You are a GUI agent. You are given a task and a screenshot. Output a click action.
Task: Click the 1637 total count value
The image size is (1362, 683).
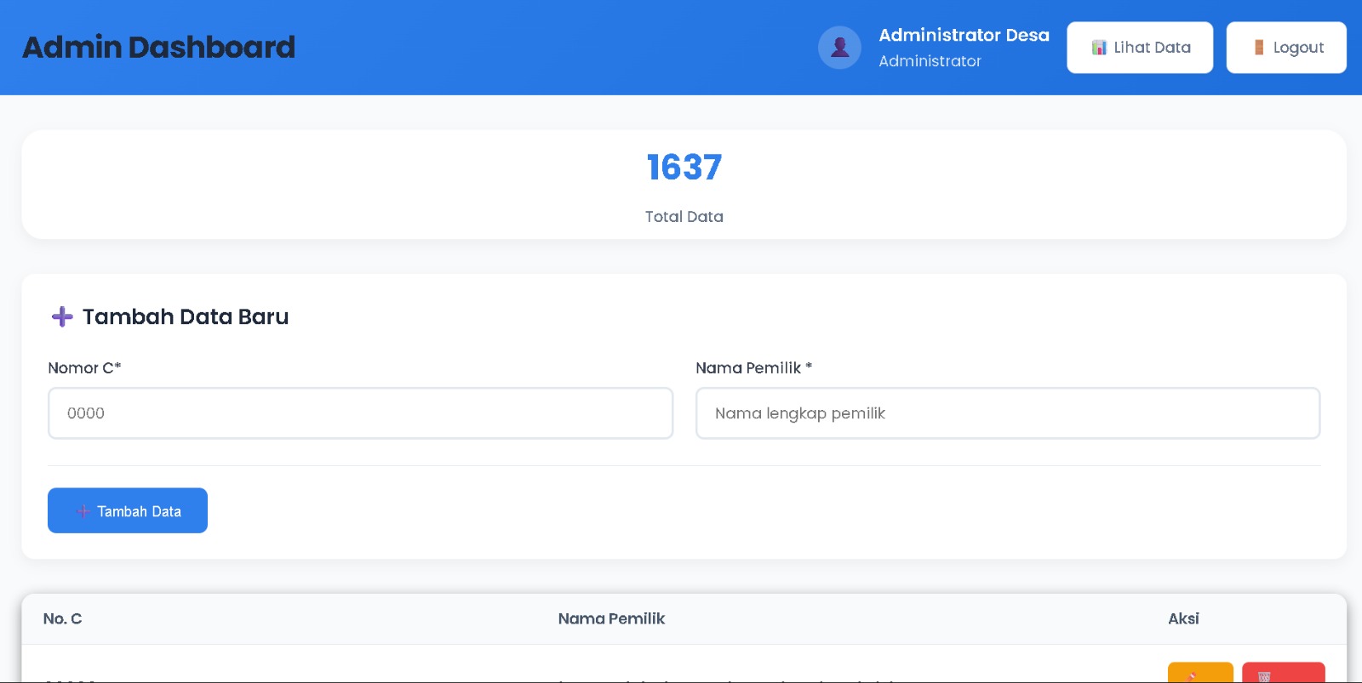pyautogui.click(x=684, y=167)
